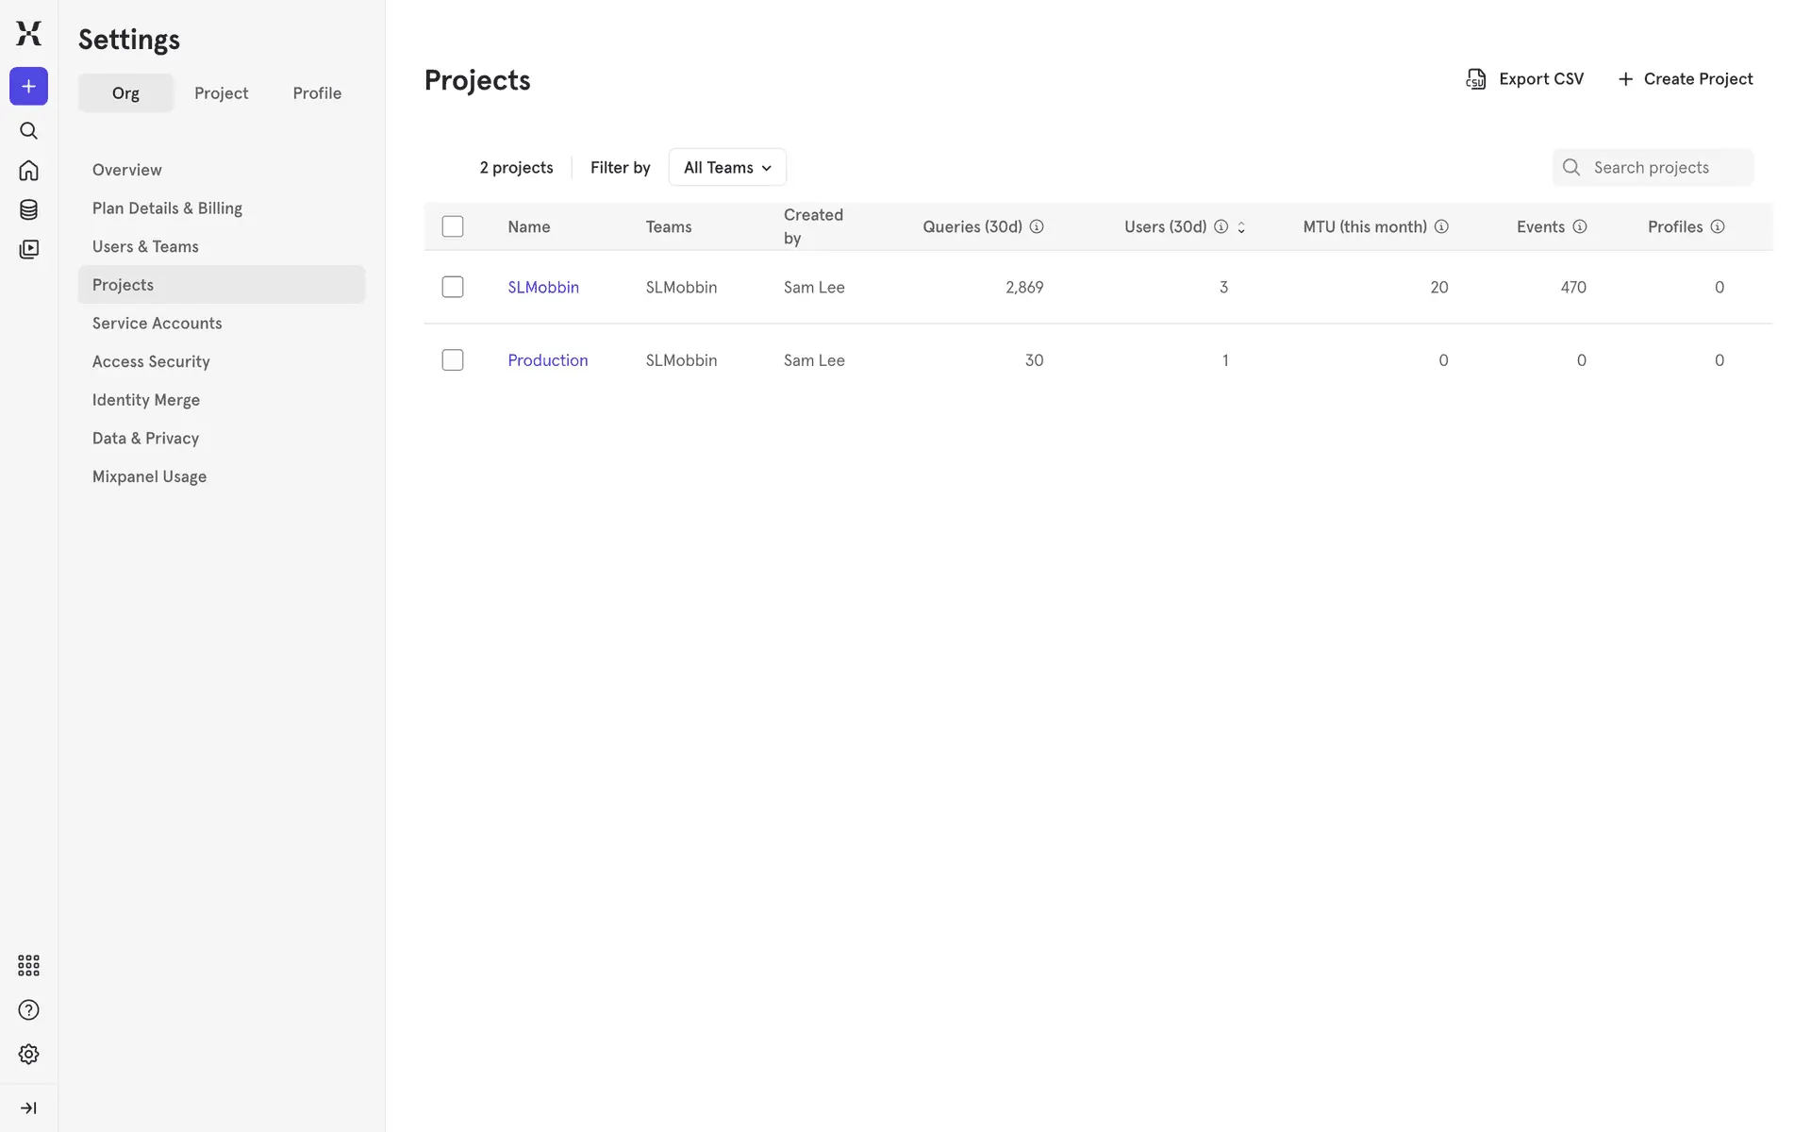Open the All Teams filter dropdown

(727, 167)
